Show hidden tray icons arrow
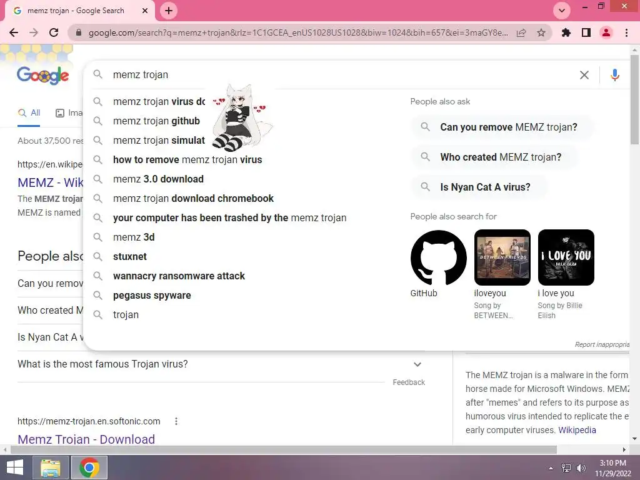The image size is (640, 480). [x=551, y=468]
